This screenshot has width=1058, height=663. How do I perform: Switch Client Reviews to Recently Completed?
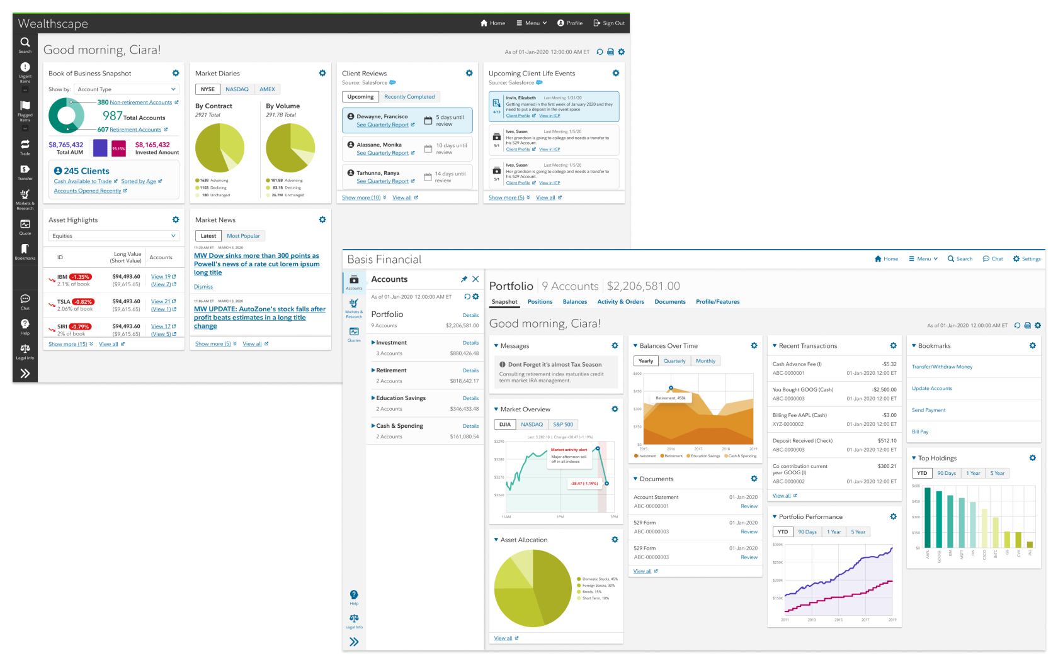pyautogui.click(x=409, y=97)
